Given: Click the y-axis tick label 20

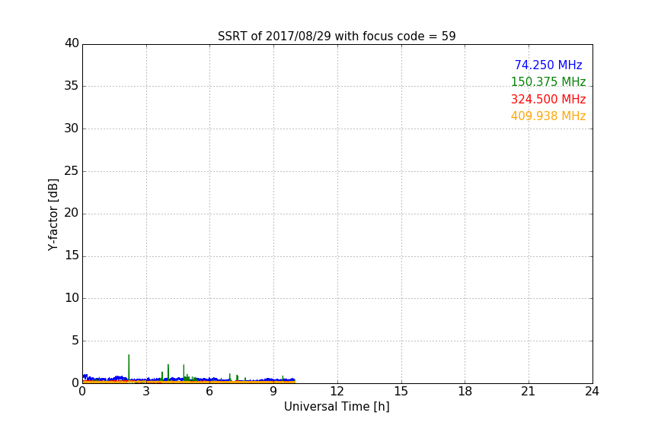Looking at the screenshot, I should 72,213.
